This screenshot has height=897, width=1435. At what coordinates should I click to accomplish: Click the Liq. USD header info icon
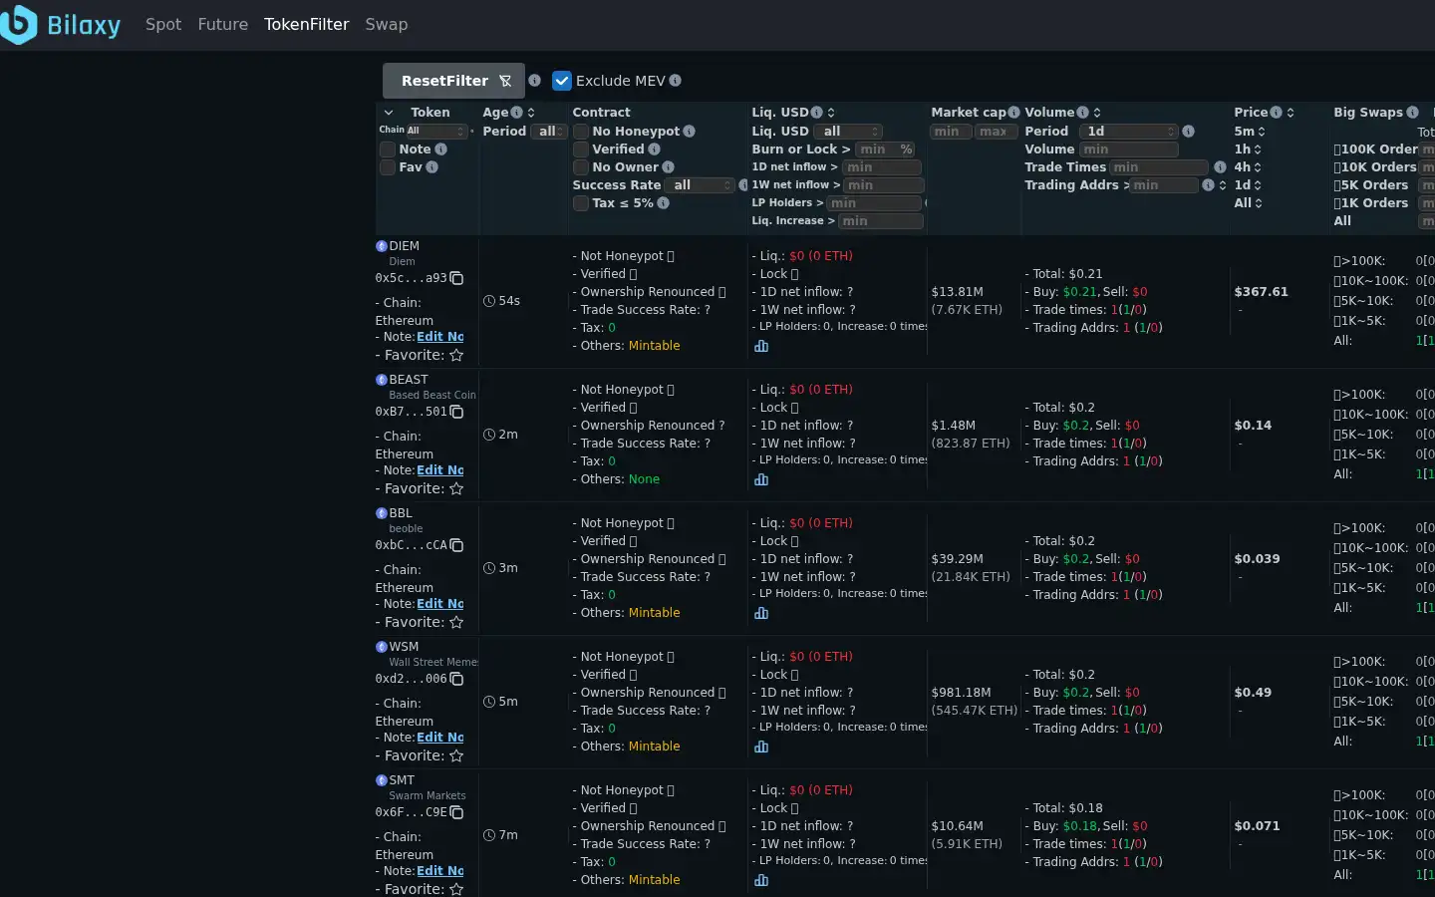click(817, 113)
